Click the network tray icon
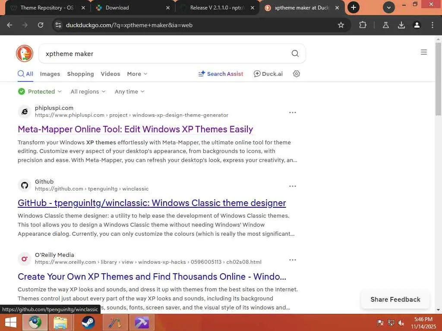 (391, 323)
